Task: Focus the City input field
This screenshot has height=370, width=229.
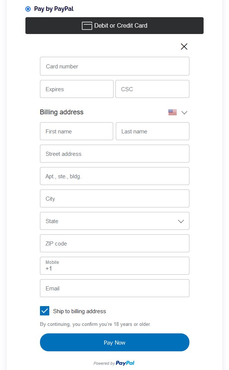Action: 115,198
